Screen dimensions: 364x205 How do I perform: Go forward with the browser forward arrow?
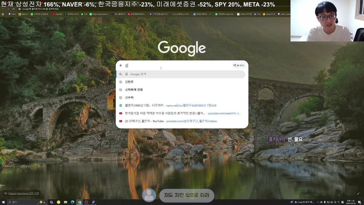pyautogui.click(x=8, y=9)
